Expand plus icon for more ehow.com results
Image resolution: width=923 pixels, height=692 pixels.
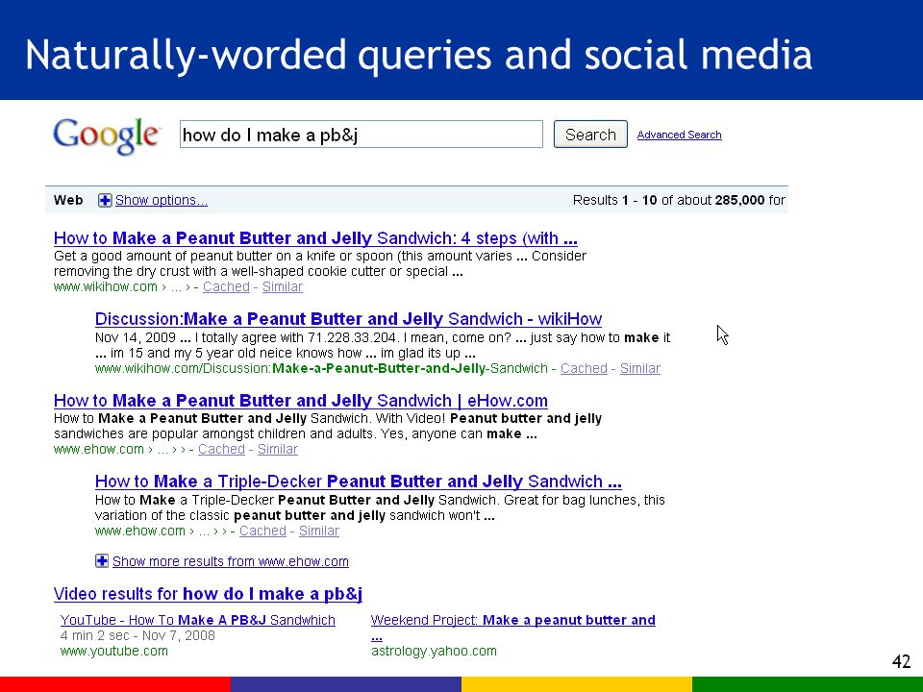(x=102, y=560)
